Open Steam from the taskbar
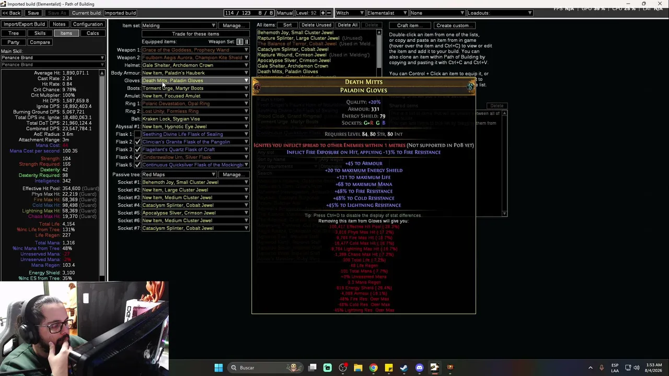Screen dimensions: 669x376 coord(403,368)
